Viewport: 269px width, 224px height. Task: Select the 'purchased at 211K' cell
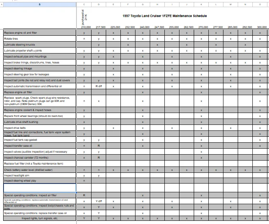pos(84,17)
